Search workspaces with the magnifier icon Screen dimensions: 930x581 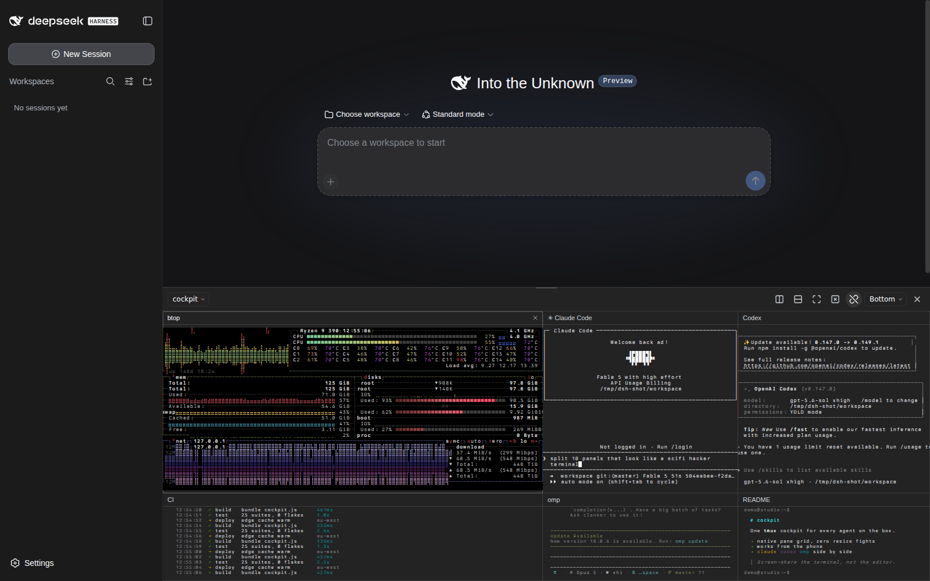click(110, 81)
